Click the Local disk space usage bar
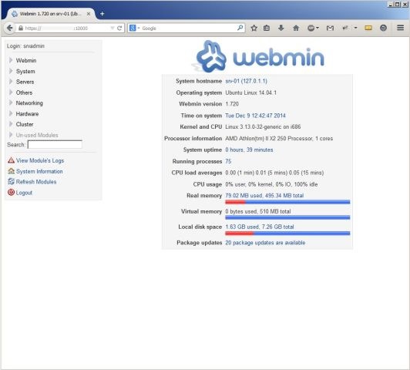The width and height of the screenshot is (410, 370). coord(287,234)
